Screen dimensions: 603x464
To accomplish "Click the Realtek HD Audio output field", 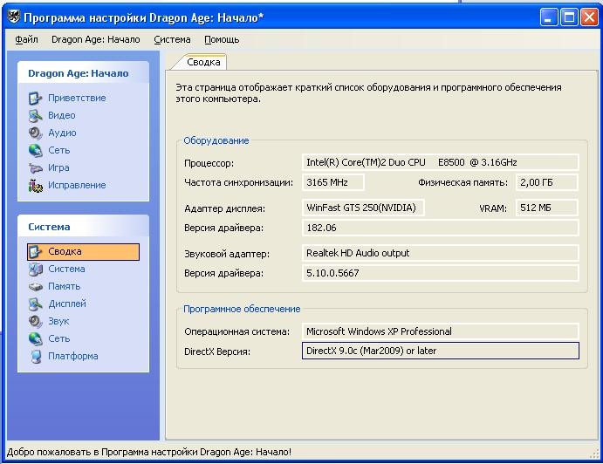I will pos(441,253).
